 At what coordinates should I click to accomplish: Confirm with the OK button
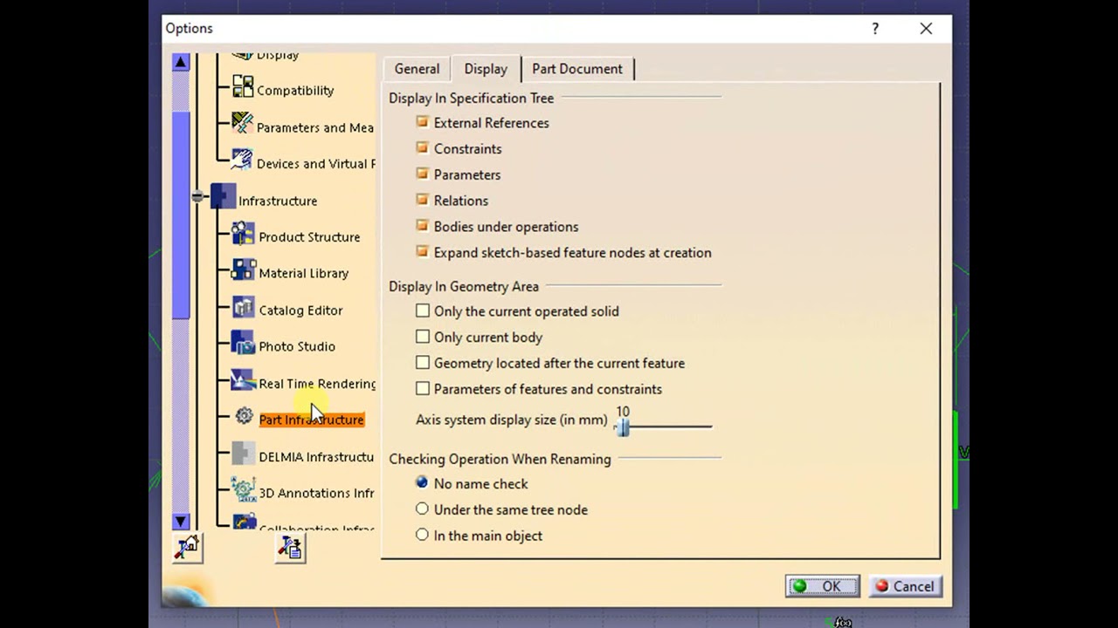(x=822, y=586)
